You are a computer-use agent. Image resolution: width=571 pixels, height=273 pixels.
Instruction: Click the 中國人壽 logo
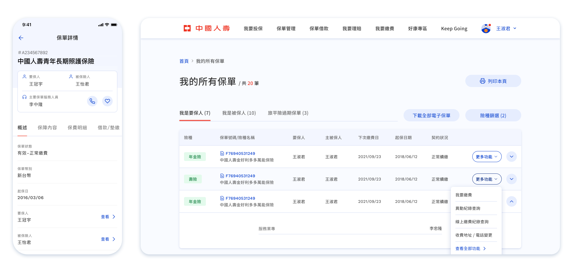207,28
